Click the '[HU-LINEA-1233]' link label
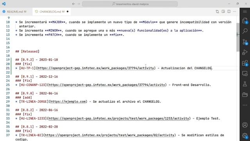Image resolution: width=250 pixels, height=141 pixels. point(33,118)
